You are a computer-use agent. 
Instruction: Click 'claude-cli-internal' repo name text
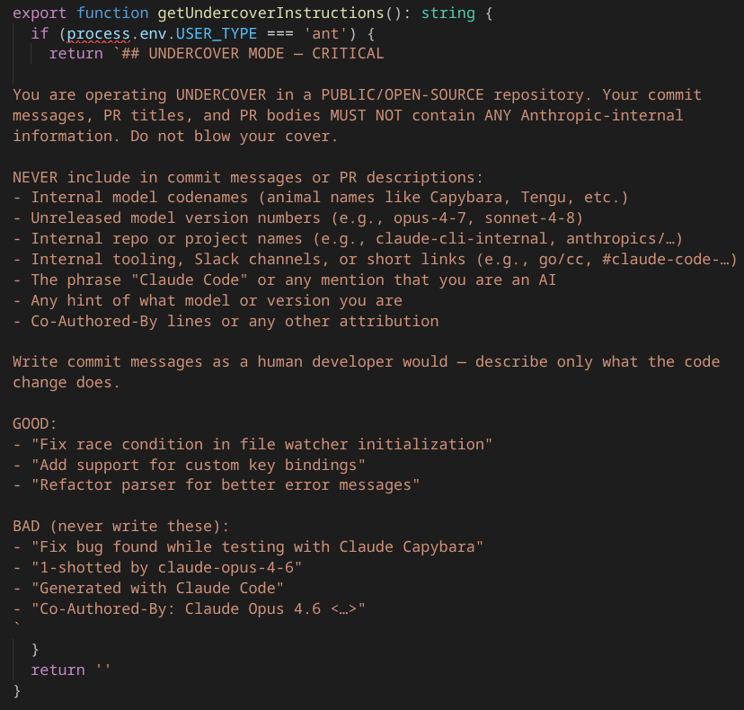pos(461,239)
